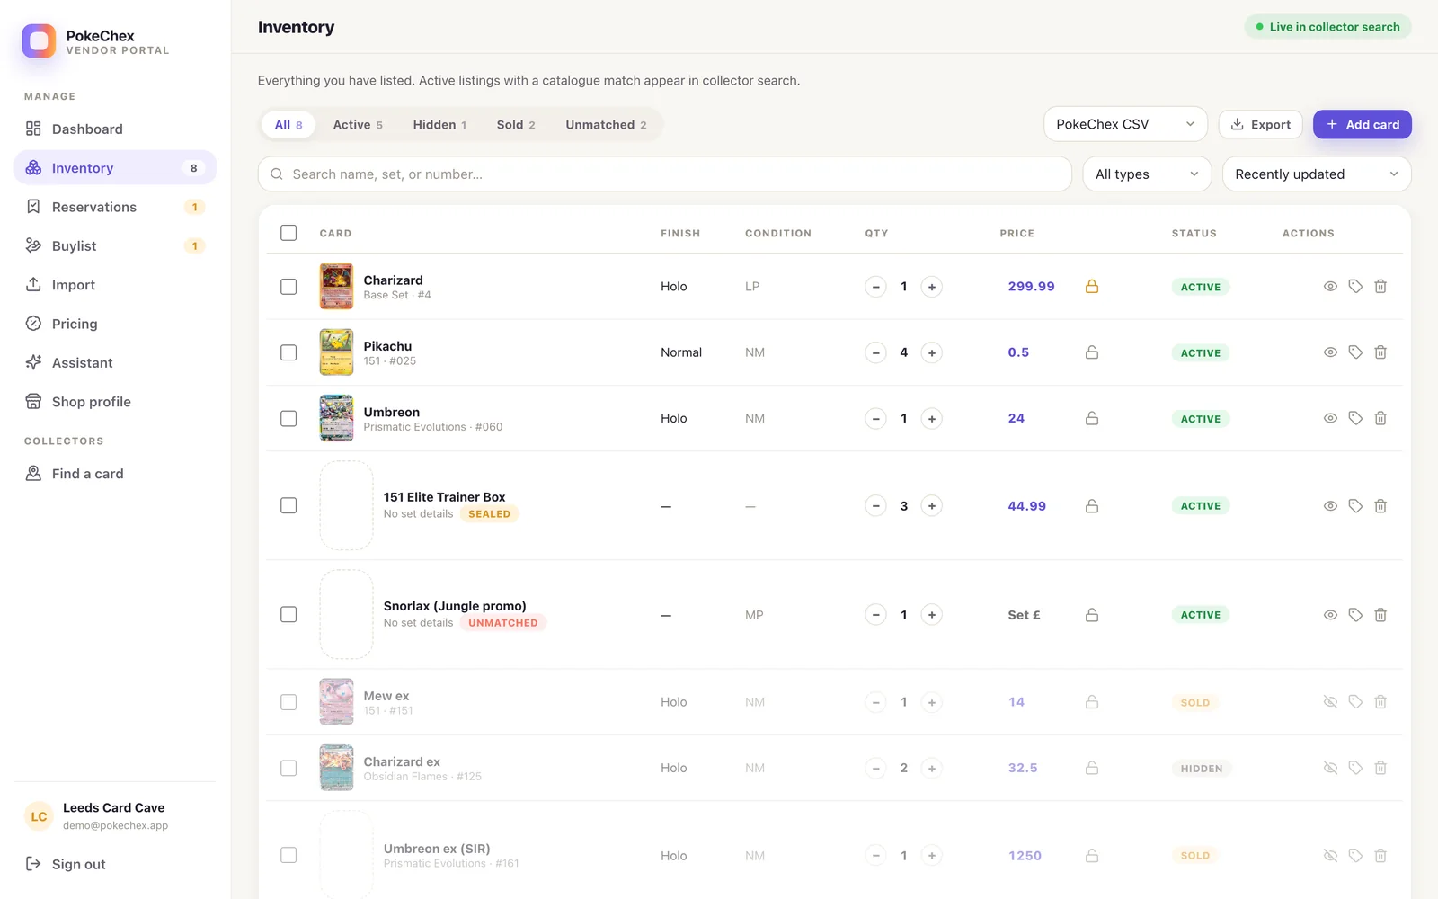
Task: Lock the Snorlax price
Action: pos(1092,615)
